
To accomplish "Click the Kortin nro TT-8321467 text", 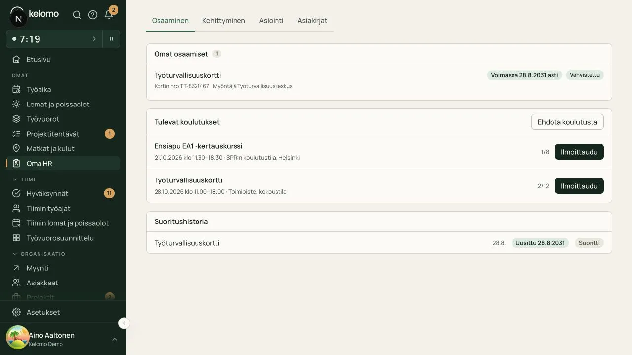I will [x=182, y=86].
